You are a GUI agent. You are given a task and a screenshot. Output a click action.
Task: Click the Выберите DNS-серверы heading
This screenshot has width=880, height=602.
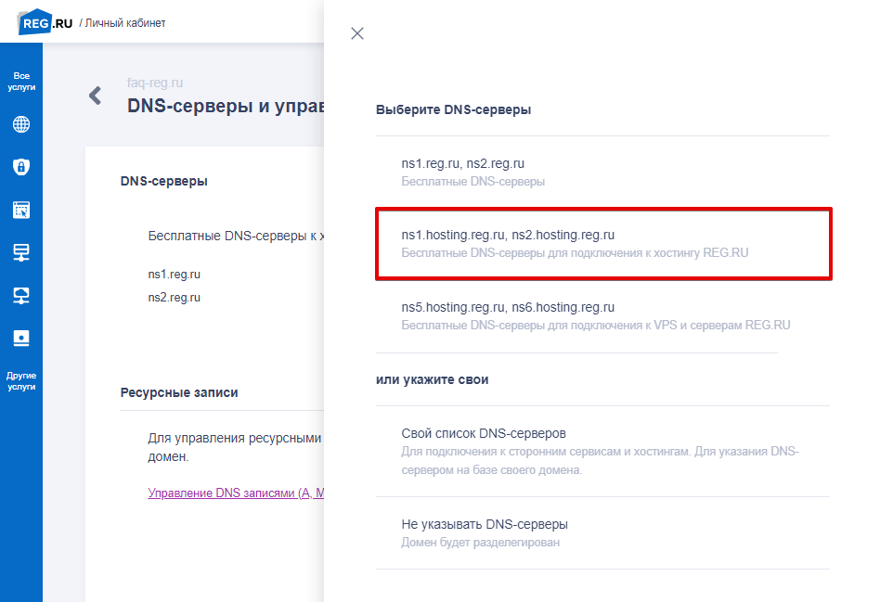[x=454, y=109]
